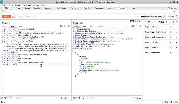Toggle request message line-wrap button

tap(61, 26)
